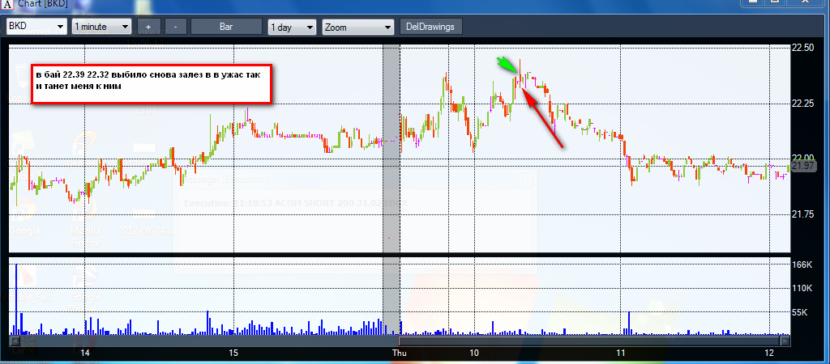Viewport: 830px width, 364px height.
Task: Open the Zoom mode dropdown
Action: pos(357,27)
